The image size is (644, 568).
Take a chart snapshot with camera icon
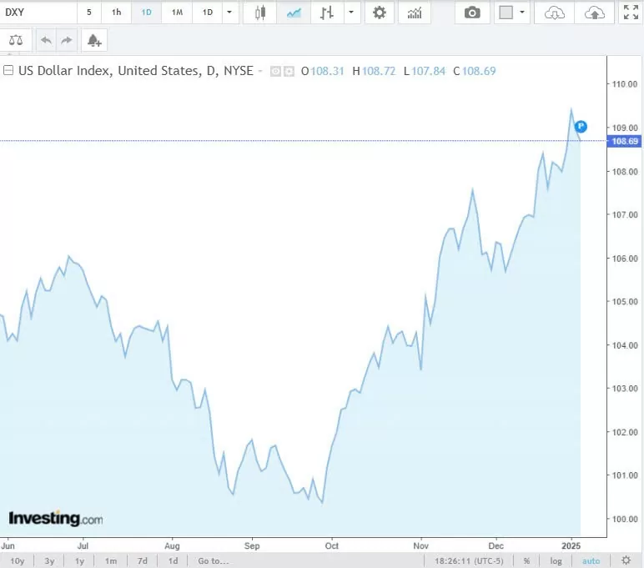(x=472, y=13)
